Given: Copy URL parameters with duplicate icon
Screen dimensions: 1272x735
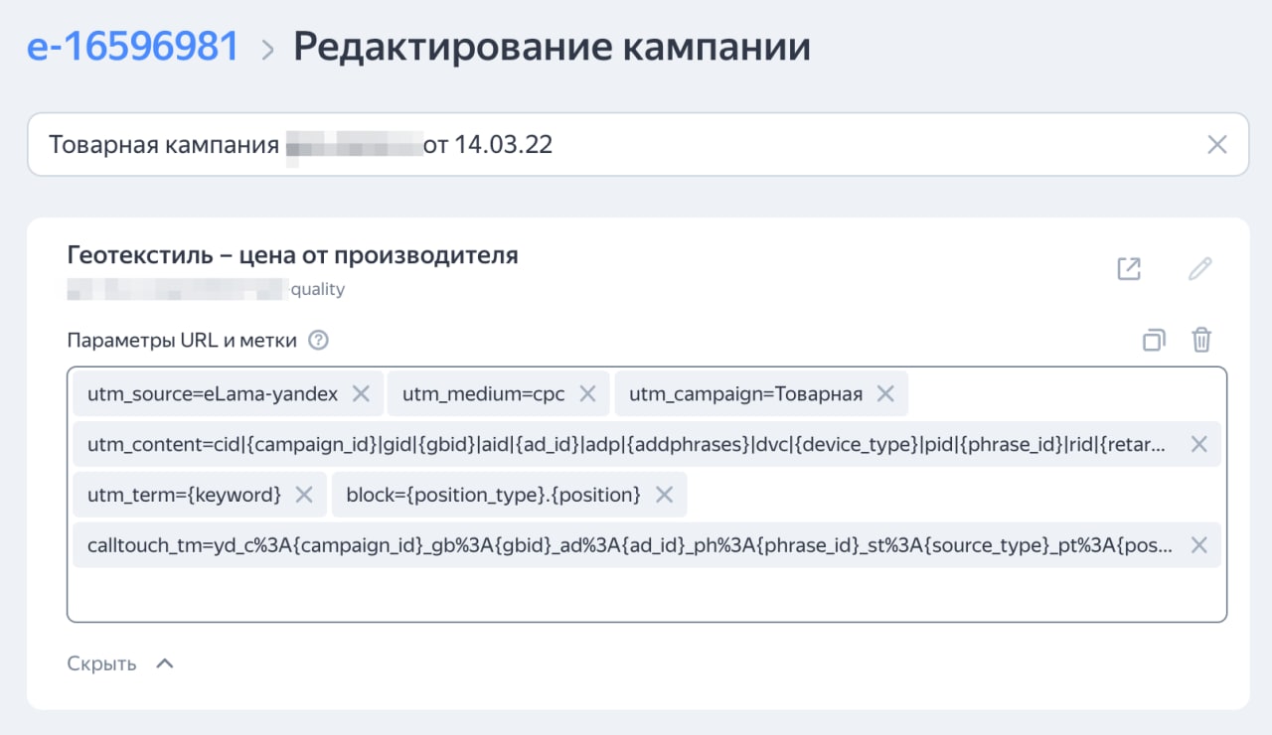Looking at the screenshot, I should click(x=1153, y=341).
